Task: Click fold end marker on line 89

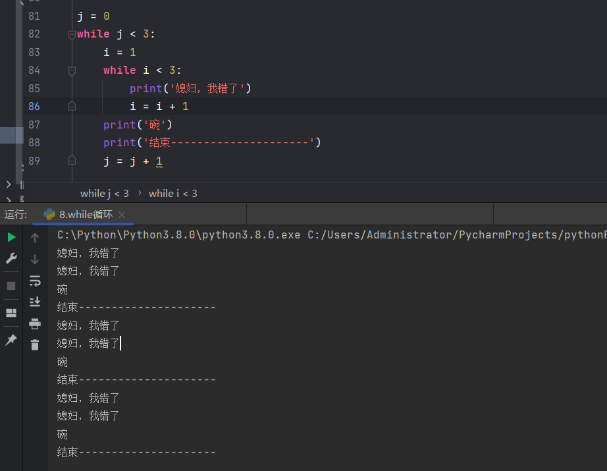Action: tap(72, 160)
